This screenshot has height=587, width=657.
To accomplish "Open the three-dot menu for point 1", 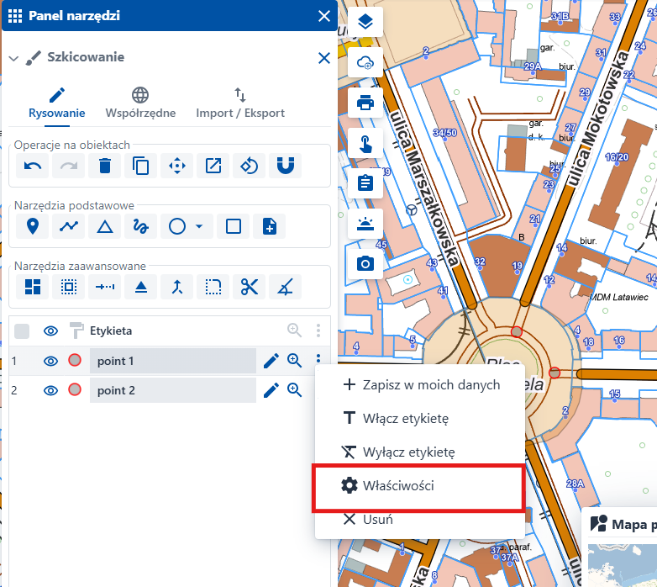I will pyautogui.click(x=318, y=358).
